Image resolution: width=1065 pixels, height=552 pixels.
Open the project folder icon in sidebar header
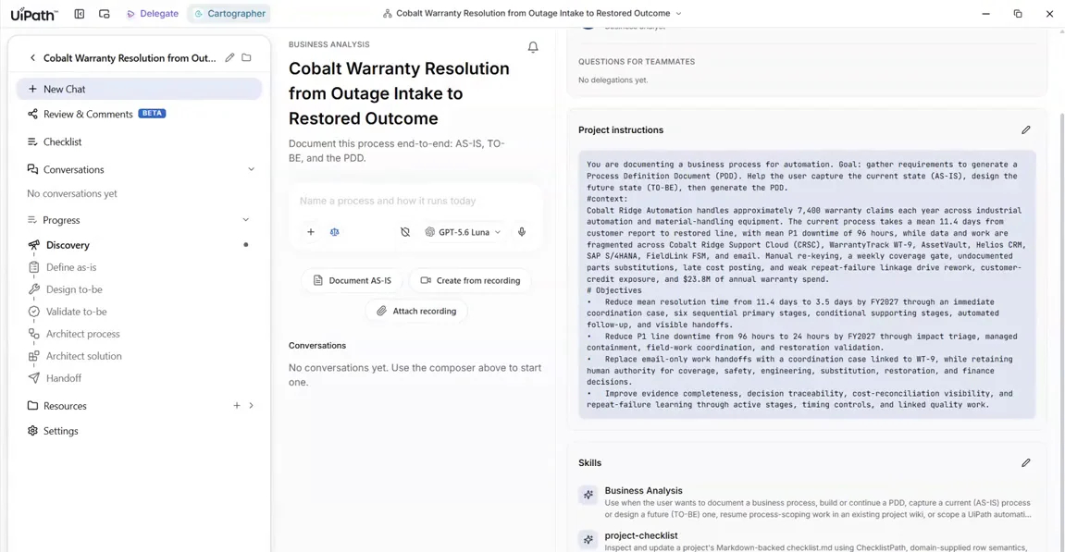tap(246, 57)
